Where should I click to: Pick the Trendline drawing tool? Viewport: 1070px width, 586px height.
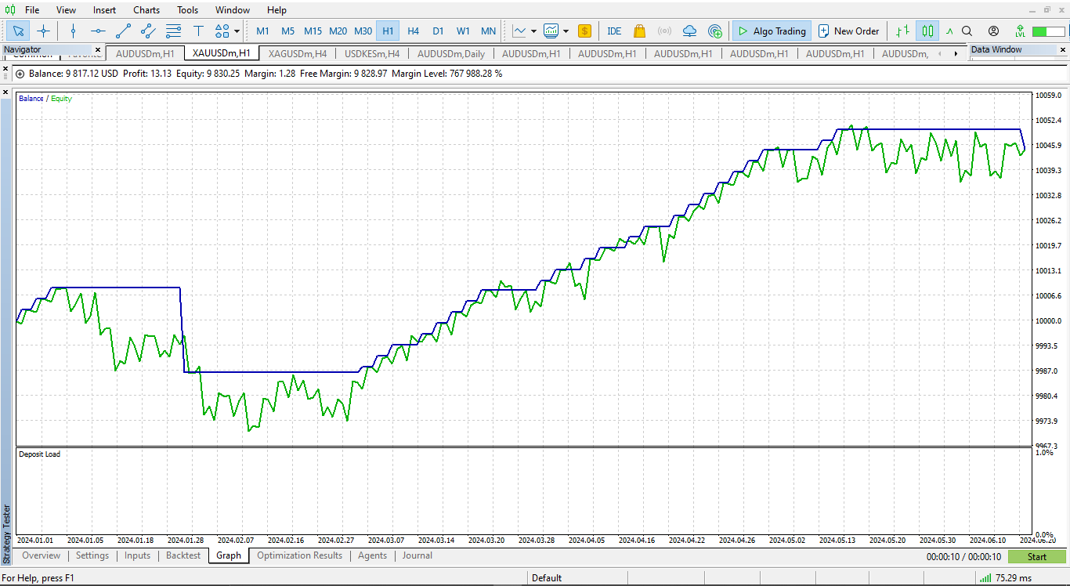coord(122,31)
